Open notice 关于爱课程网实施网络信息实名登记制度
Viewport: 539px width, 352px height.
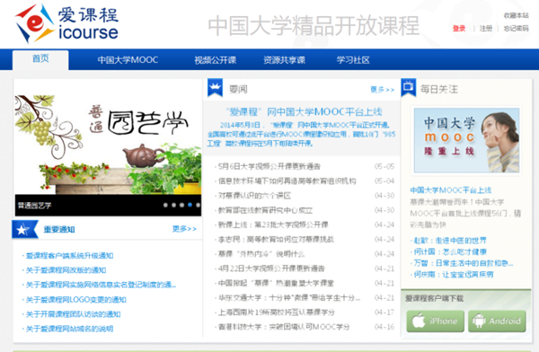101,285
